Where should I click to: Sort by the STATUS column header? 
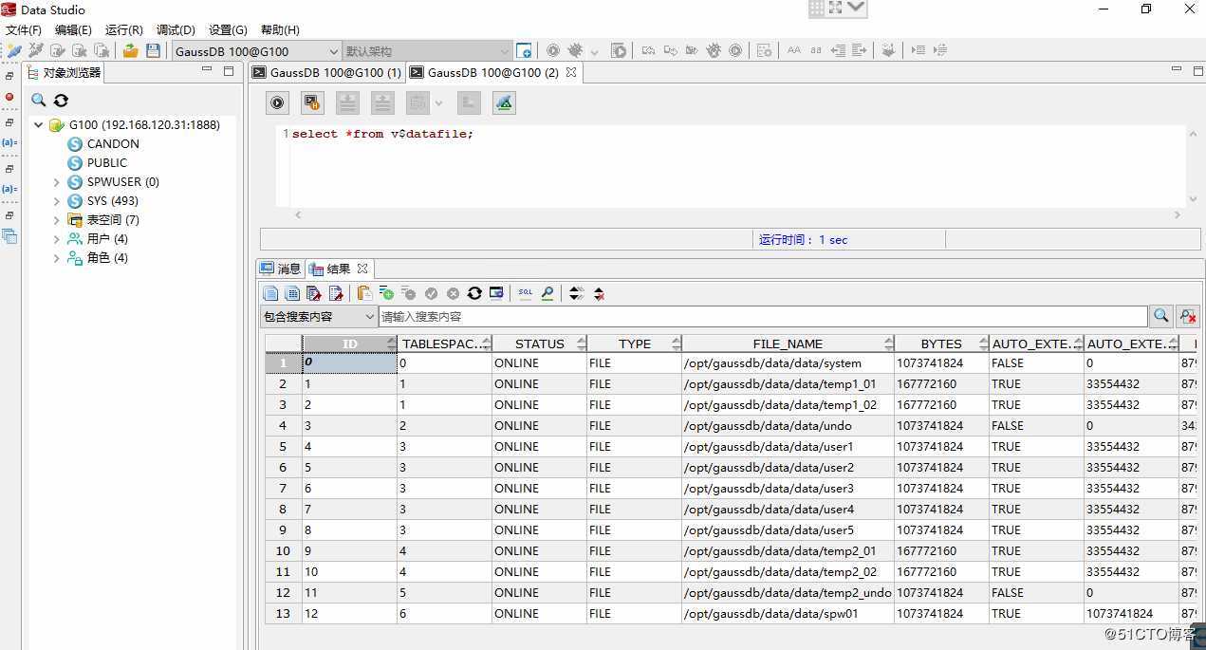540,344
